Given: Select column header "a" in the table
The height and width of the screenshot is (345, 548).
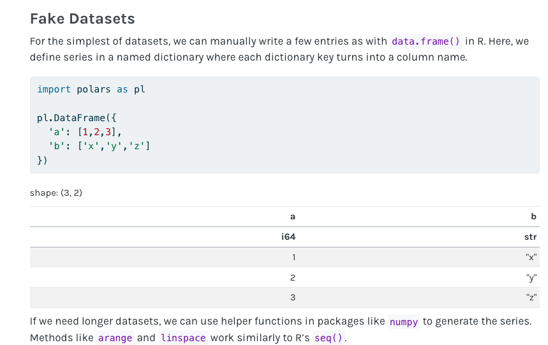Looking at the screenshot, I should [293, 217].
